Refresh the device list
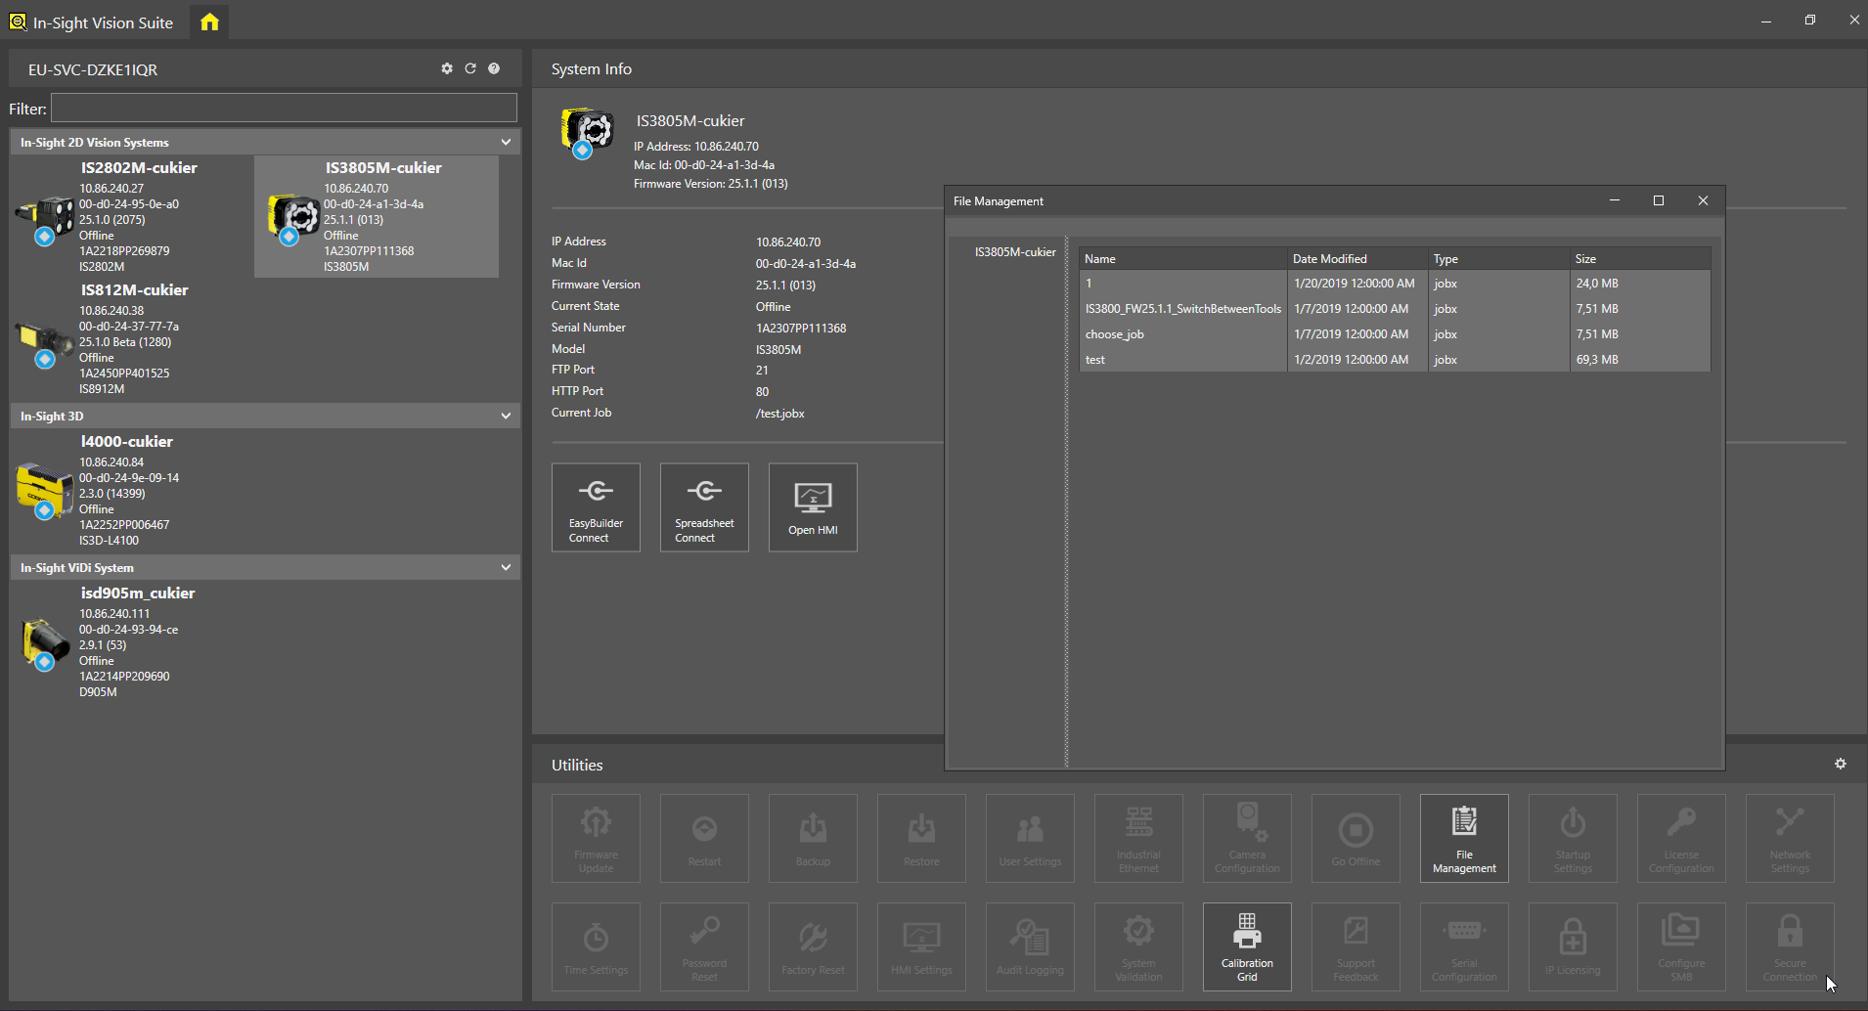Image resolution: width=1868 pixels, height=1011 pixels. click(470, 68)
